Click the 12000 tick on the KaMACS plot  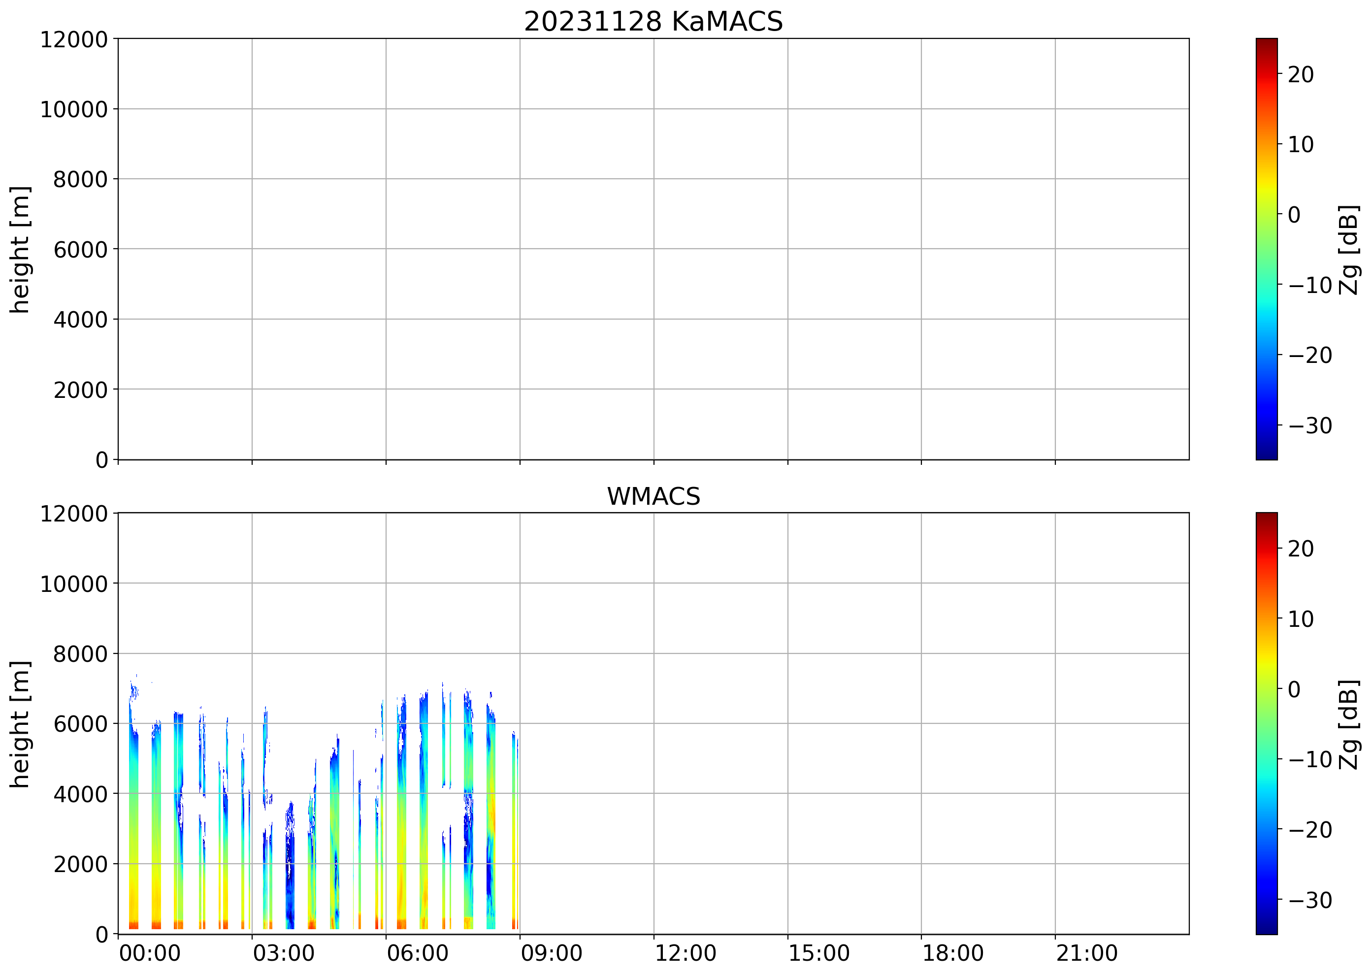[x=73, y=39]
